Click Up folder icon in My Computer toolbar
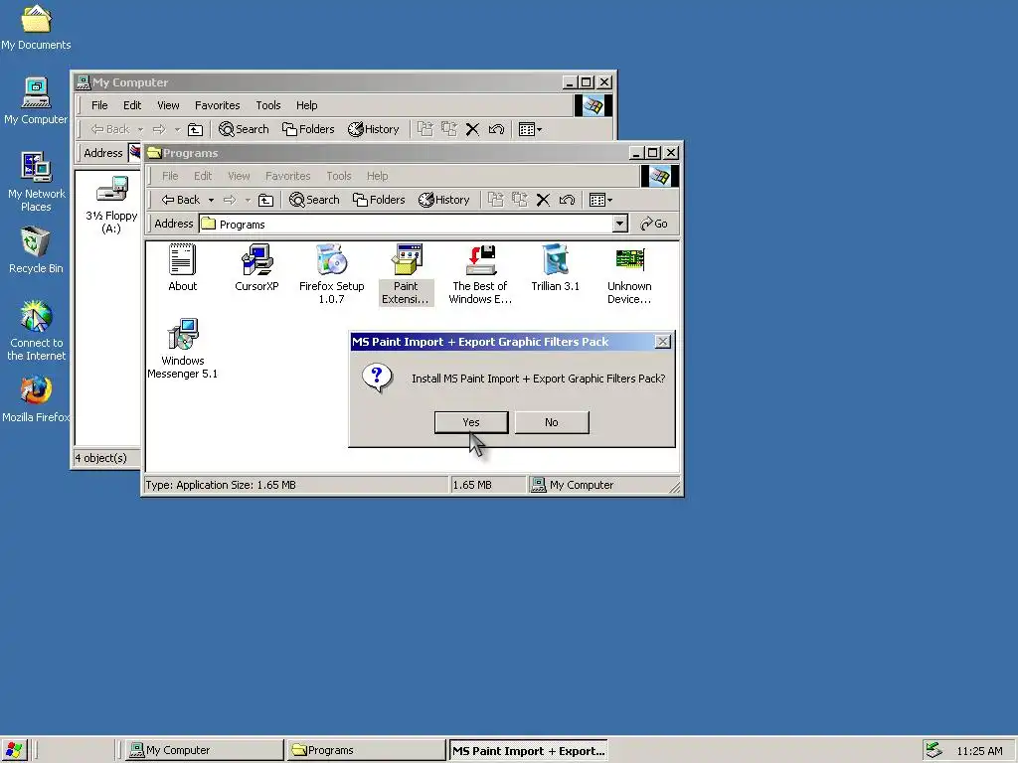This screenshot has height=763, width=1018. (195, 129)
